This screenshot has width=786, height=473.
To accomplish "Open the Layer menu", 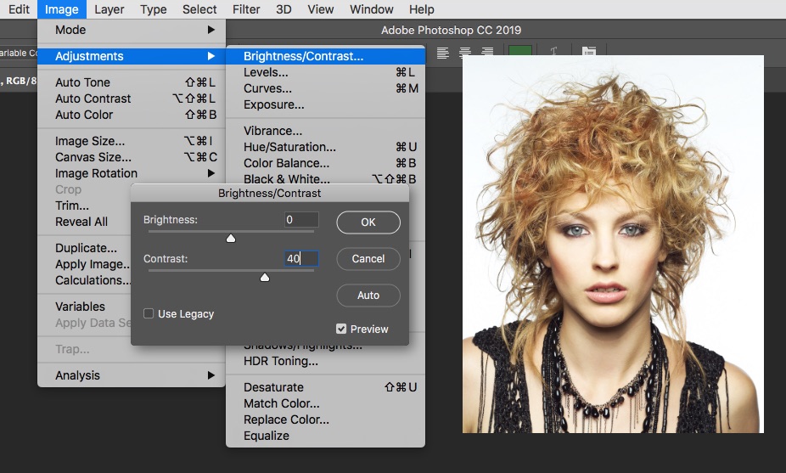I will coord(109,9).
